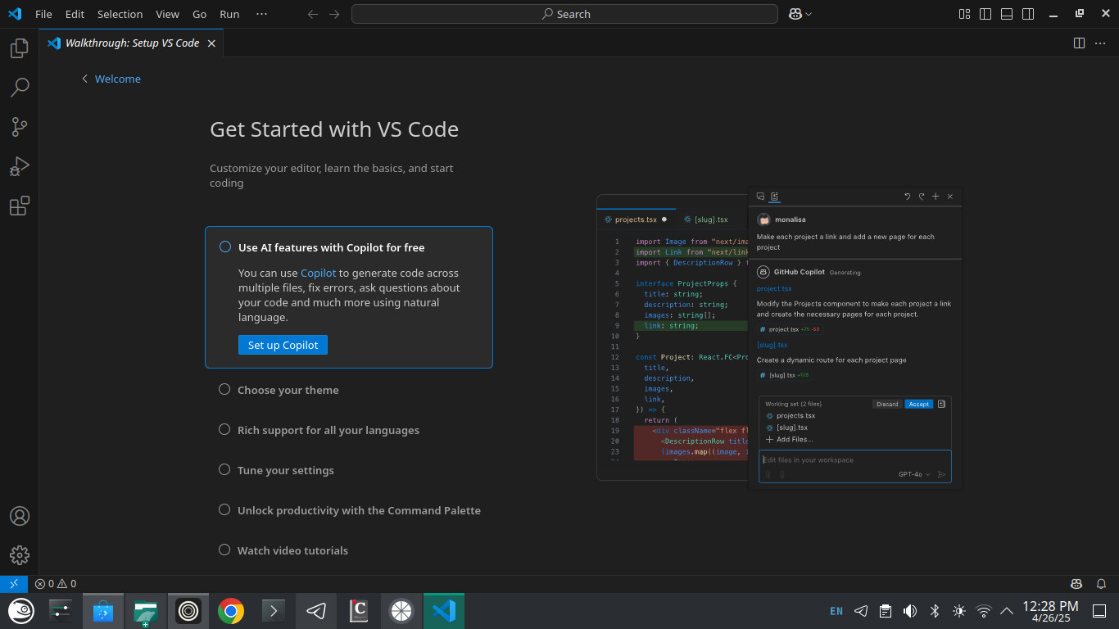Click the Copilot preview illustration image

pyautogui.click(x=779, y=338)
